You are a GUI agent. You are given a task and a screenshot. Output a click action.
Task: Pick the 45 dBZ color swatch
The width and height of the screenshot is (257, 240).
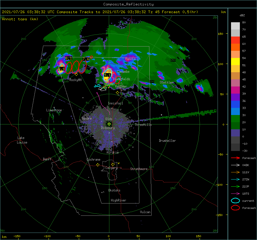(x=235, y=83)
